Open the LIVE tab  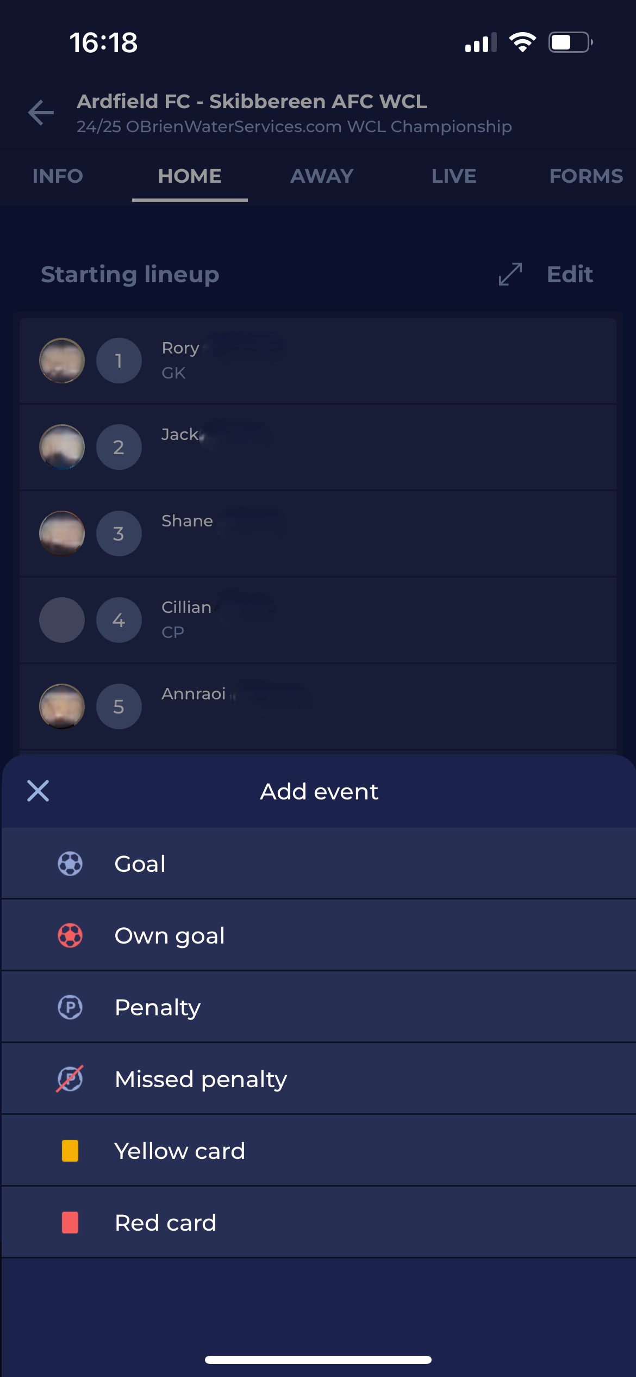click(x=454, y=176)
